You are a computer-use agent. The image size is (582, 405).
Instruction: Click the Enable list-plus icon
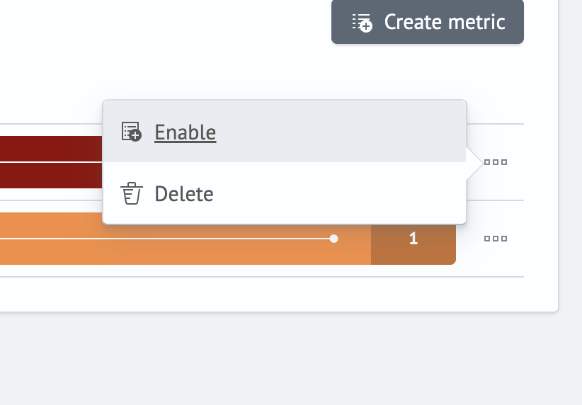(132, 132)
